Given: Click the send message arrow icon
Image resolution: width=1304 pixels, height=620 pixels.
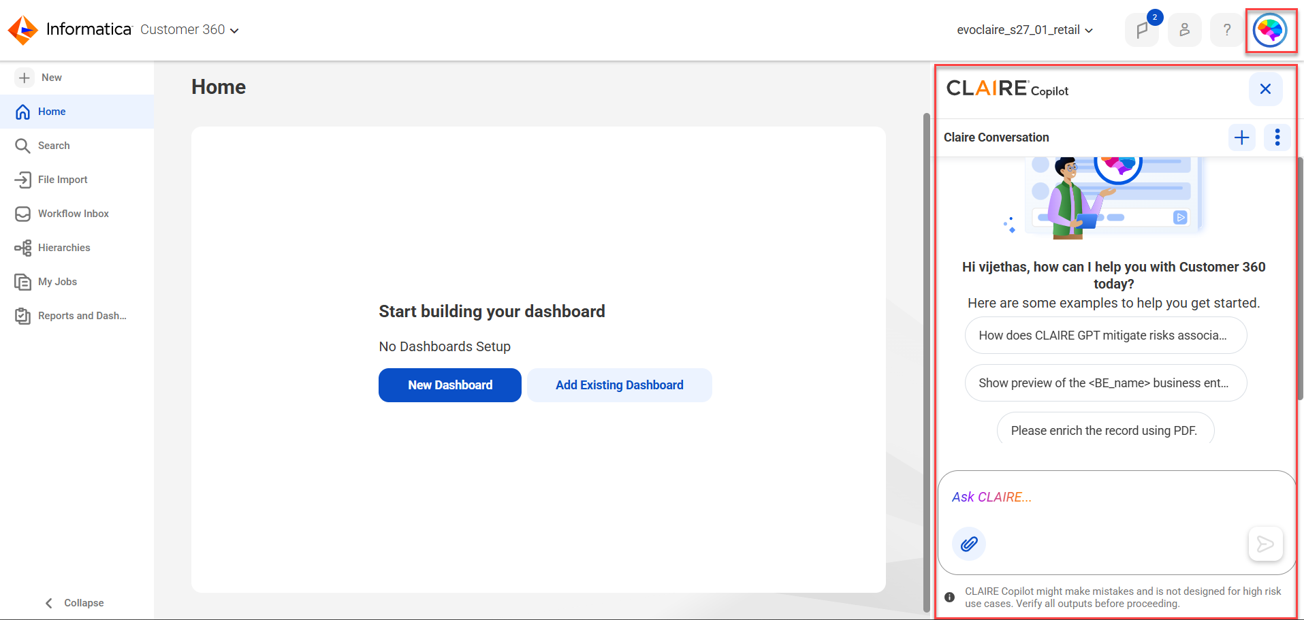Looking at the screenshot, I should 1265,544.
